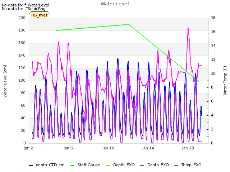Click the 140 left axis tick label
This screenshot has height=172, width=230.
tap(22, 55)
